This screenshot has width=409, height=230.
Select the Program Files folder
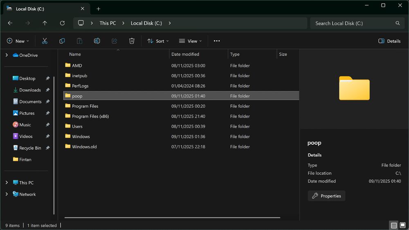(x=181, y=106)
